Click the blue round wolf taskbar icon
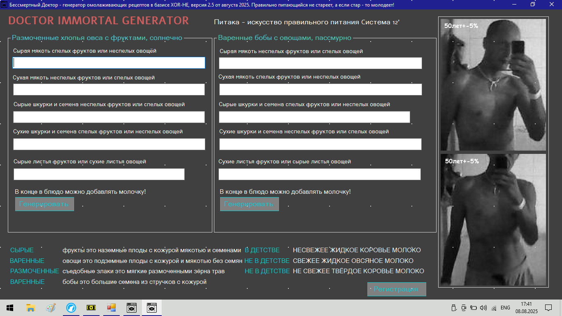 (71, 308)
